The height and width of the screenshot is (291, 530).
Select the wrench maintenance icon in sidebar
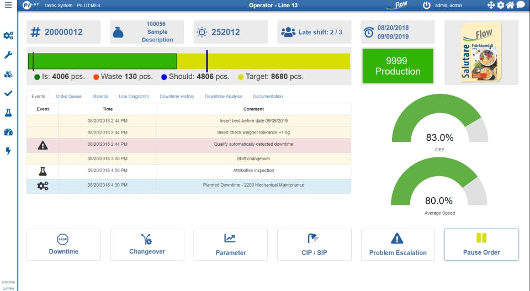8,55
